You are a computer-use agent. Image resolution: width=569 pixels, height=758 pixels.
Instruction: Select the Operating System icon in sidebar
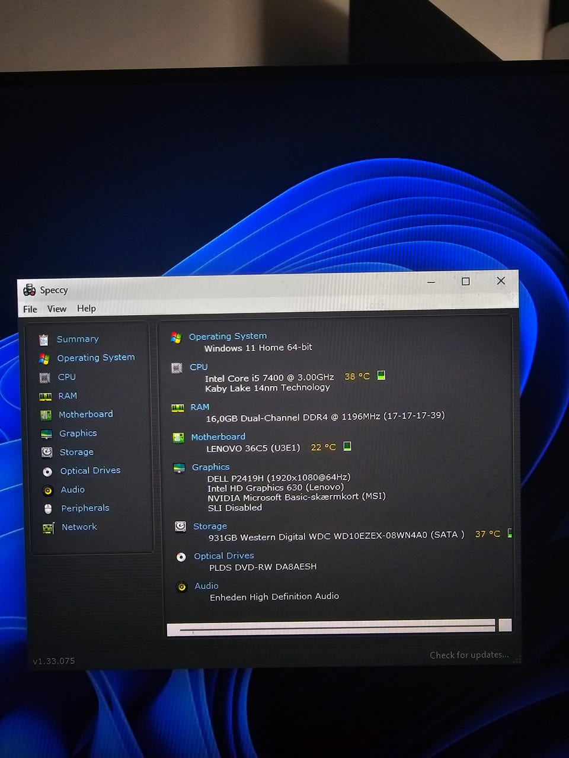(44, 359)
